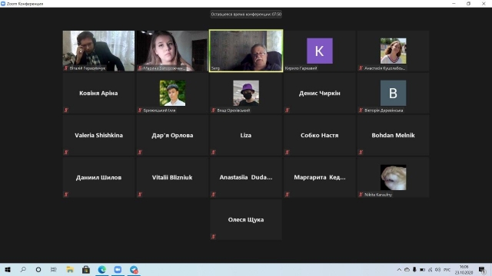
Task: Click muted mic icon in Маргарита Кед tile
Action: [288, 195]
